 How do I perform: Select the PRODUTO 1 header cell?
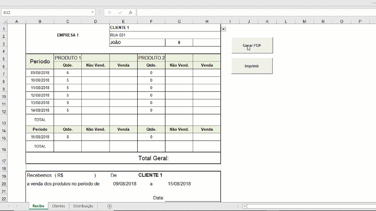(68, 58)
